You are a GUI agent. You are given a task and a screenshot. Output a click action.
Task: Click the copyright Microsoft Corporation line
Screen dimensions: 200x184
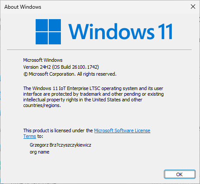click(70, 74)
